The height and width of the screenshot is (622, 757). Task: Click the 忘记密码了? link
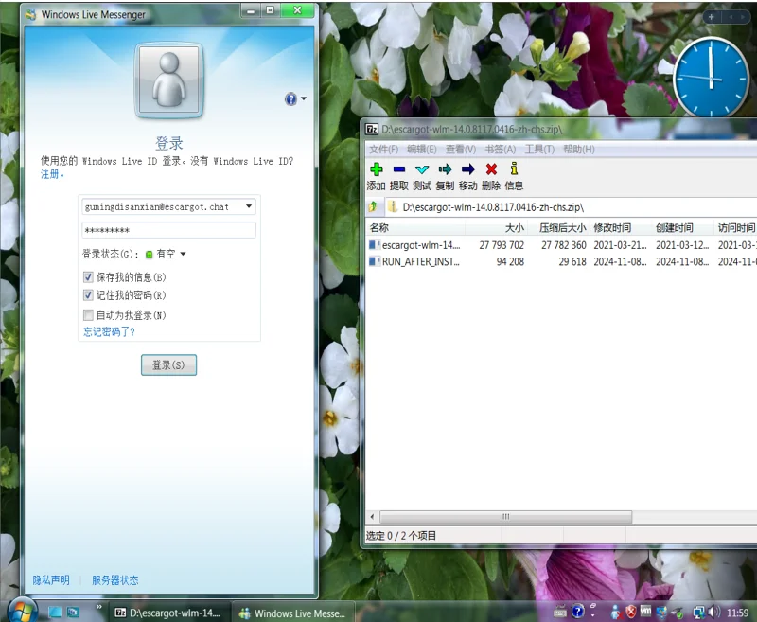tap(109, 331)
